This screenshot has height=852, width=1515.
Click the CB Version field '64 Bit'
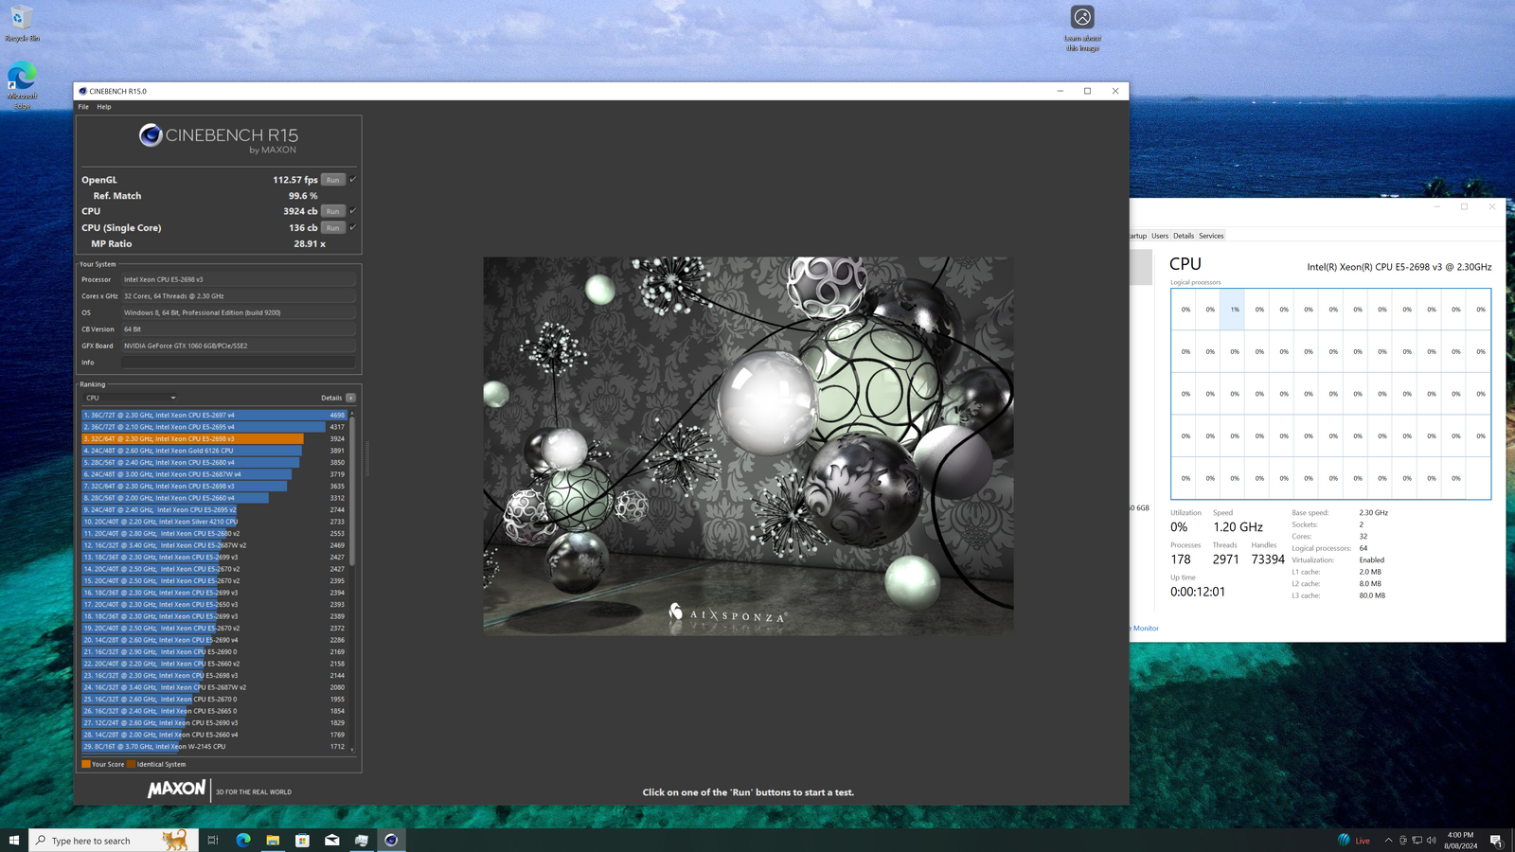(x=238, y=329)
